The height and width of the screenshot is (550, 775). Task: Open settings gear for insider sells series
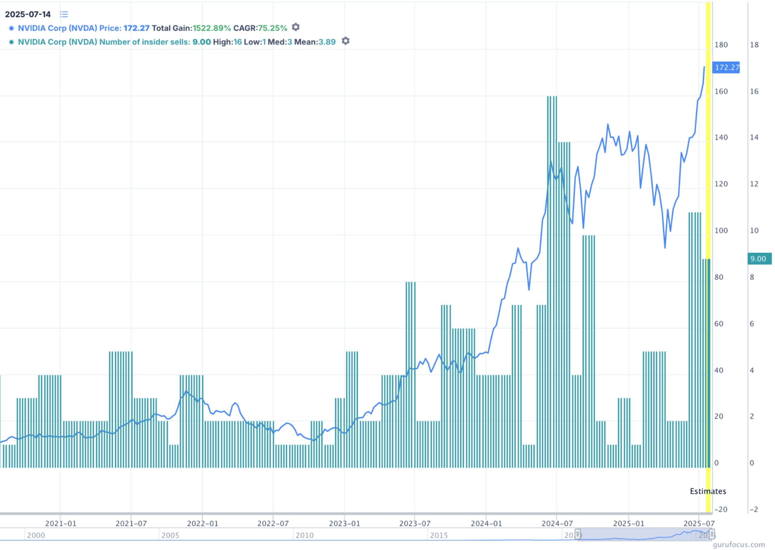[345, 41]
